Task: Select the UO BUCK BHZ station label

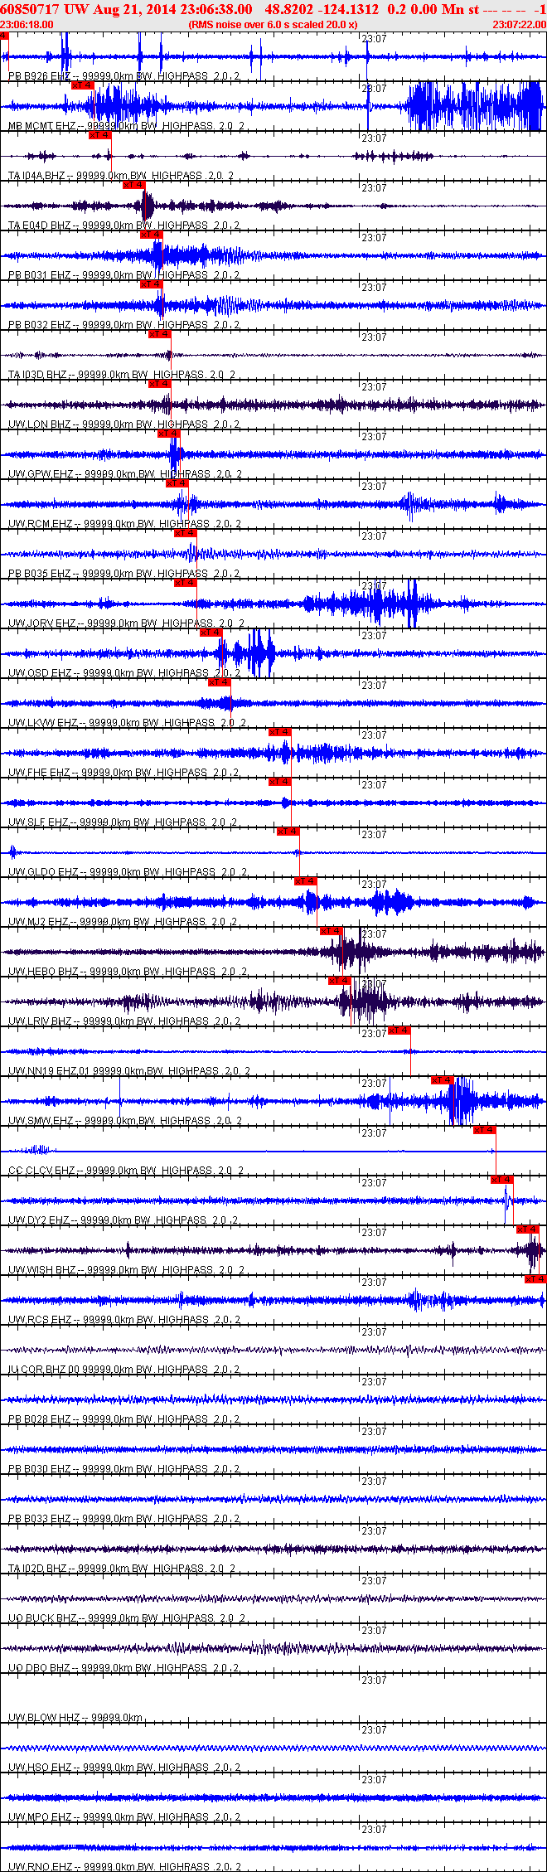Action: click(127, 1618)
